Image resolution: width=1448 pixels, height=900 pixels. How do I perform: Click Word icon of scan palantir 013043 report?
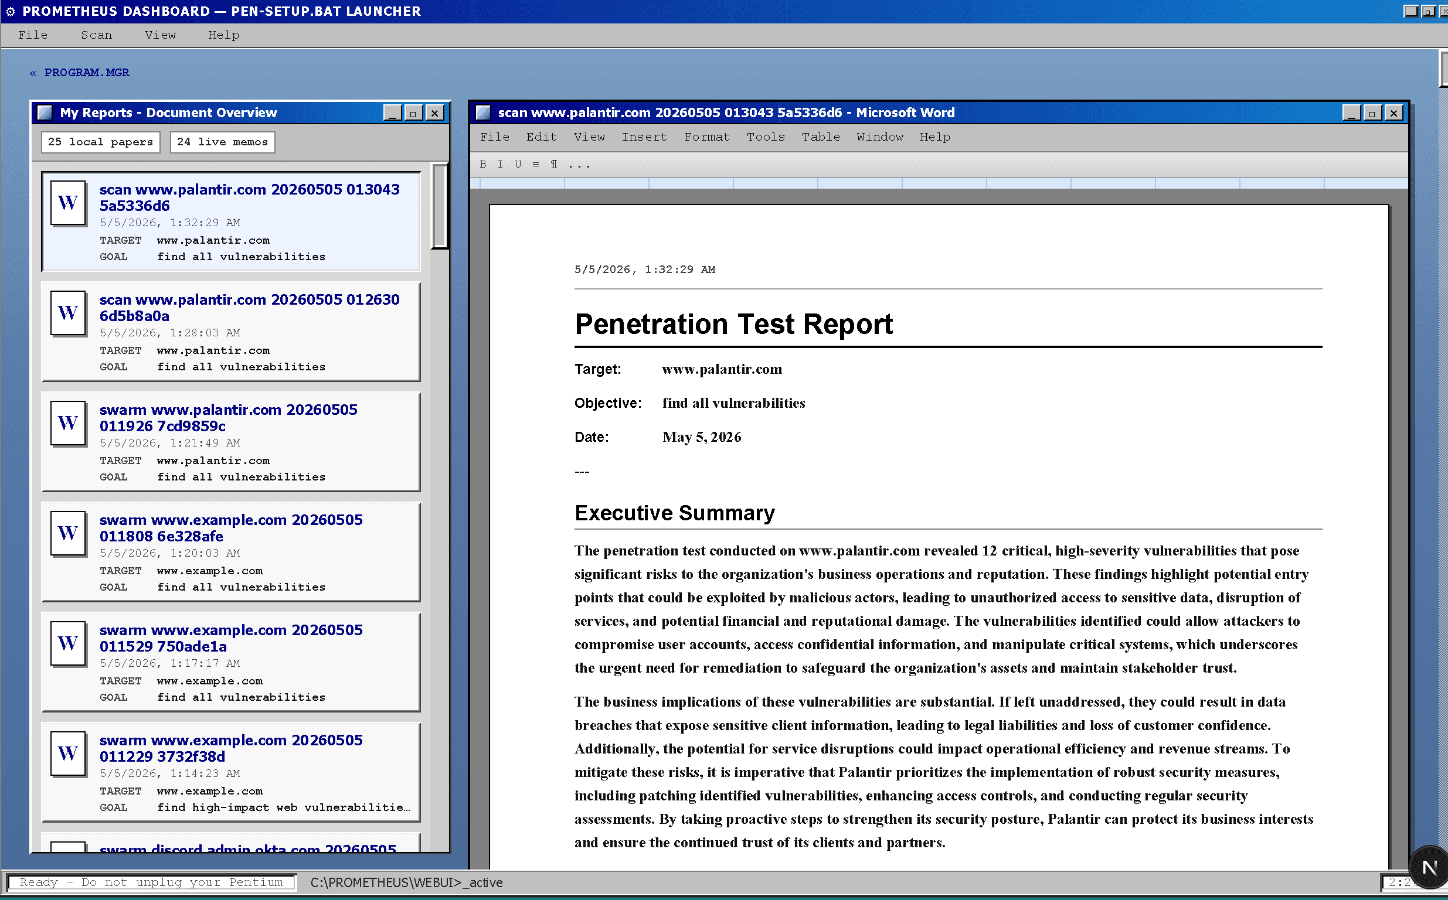point(68,203)
